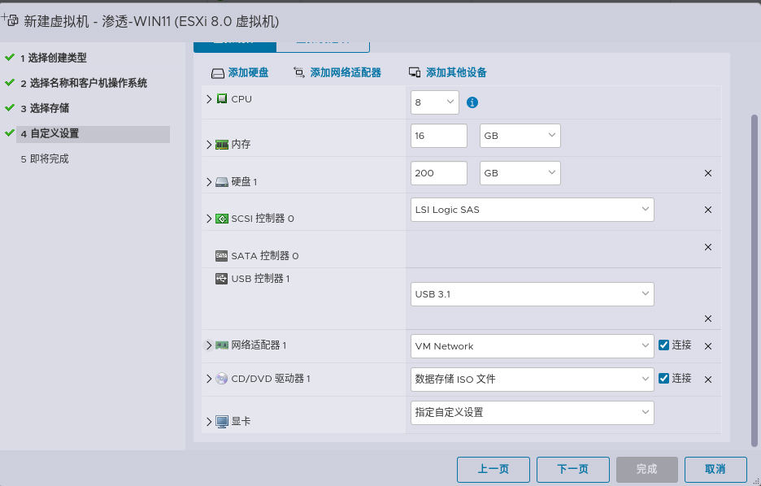Expand the CPU row chevron
This screenshot has width=761, height=486.
click(208, 98)
